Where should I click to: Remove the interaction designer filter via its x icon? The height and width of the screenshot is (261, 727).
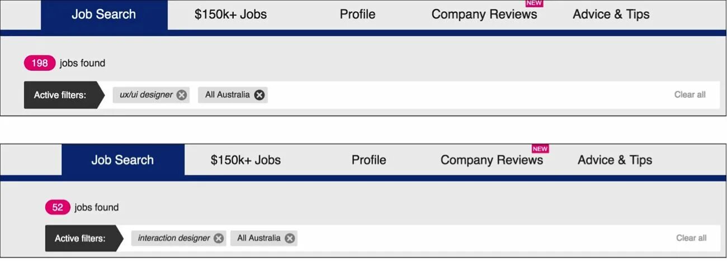coord(219,238)
